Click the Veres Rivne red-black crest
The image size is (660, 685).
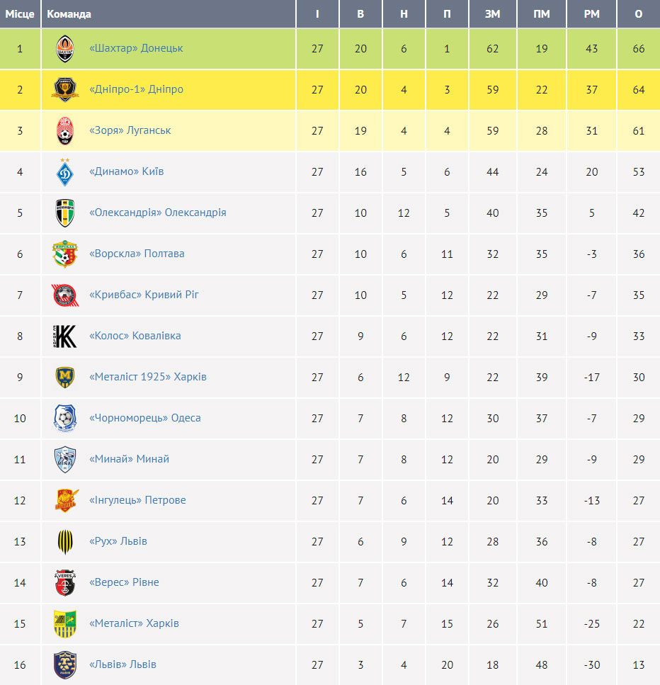65,583
